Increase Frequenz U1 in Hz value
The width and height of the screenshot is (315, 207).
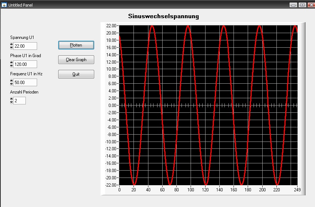pos(11,81)
